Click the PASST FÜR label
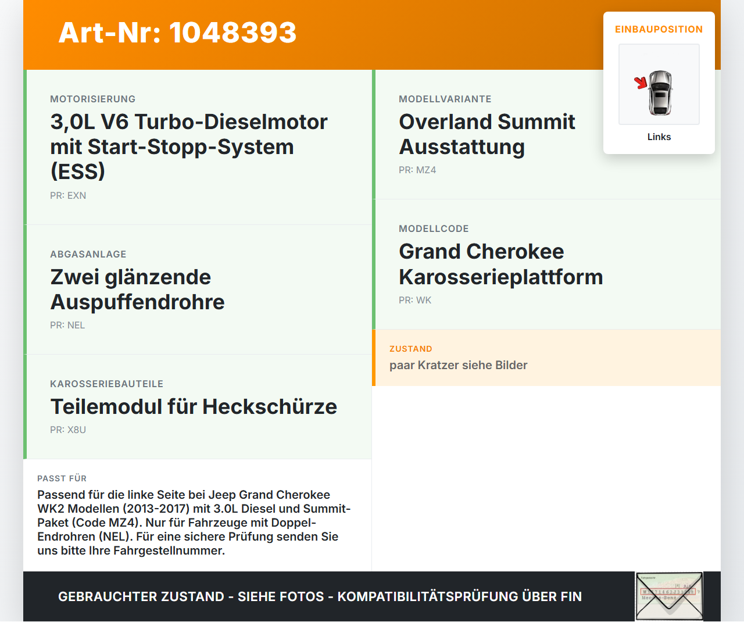 click(x=62, y=478)
